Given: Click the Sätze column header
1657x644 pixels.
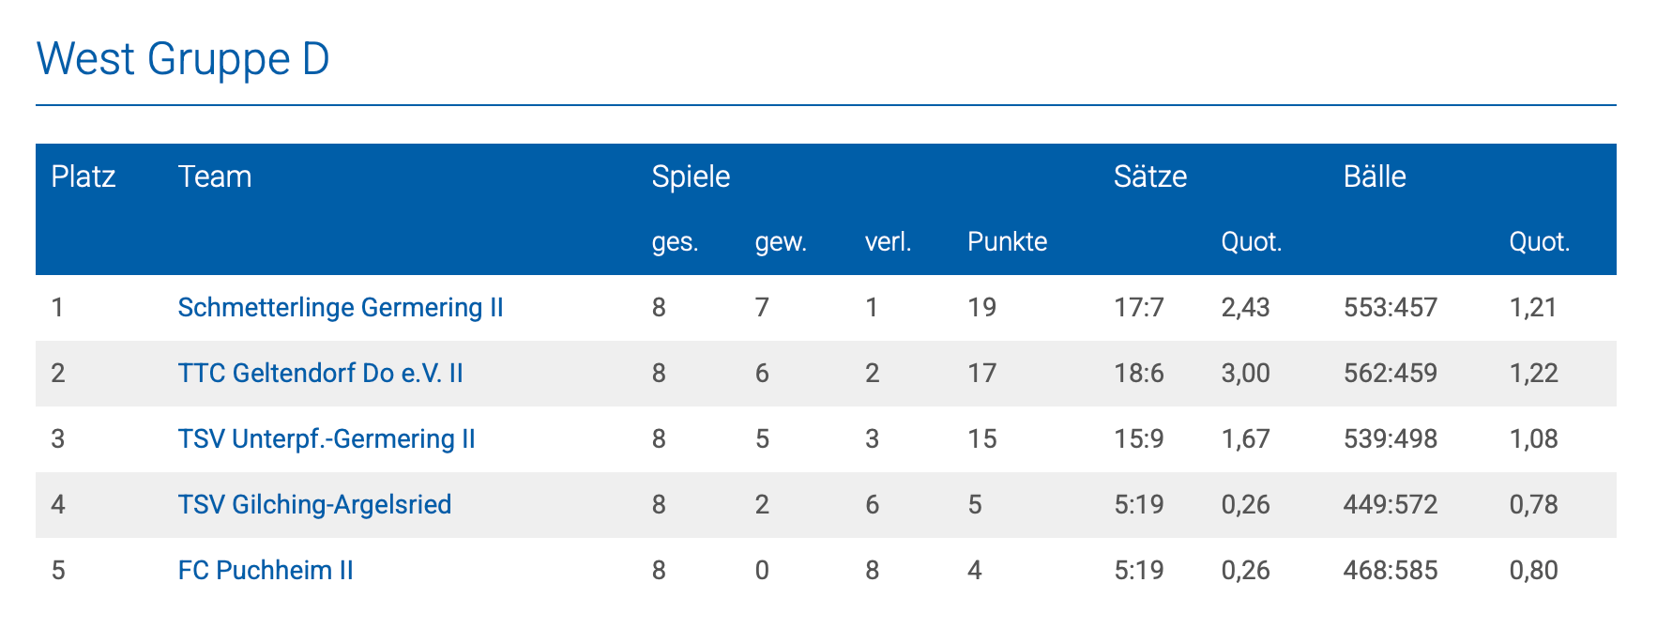Looking at the screenshot, I should coord(1150,176).
